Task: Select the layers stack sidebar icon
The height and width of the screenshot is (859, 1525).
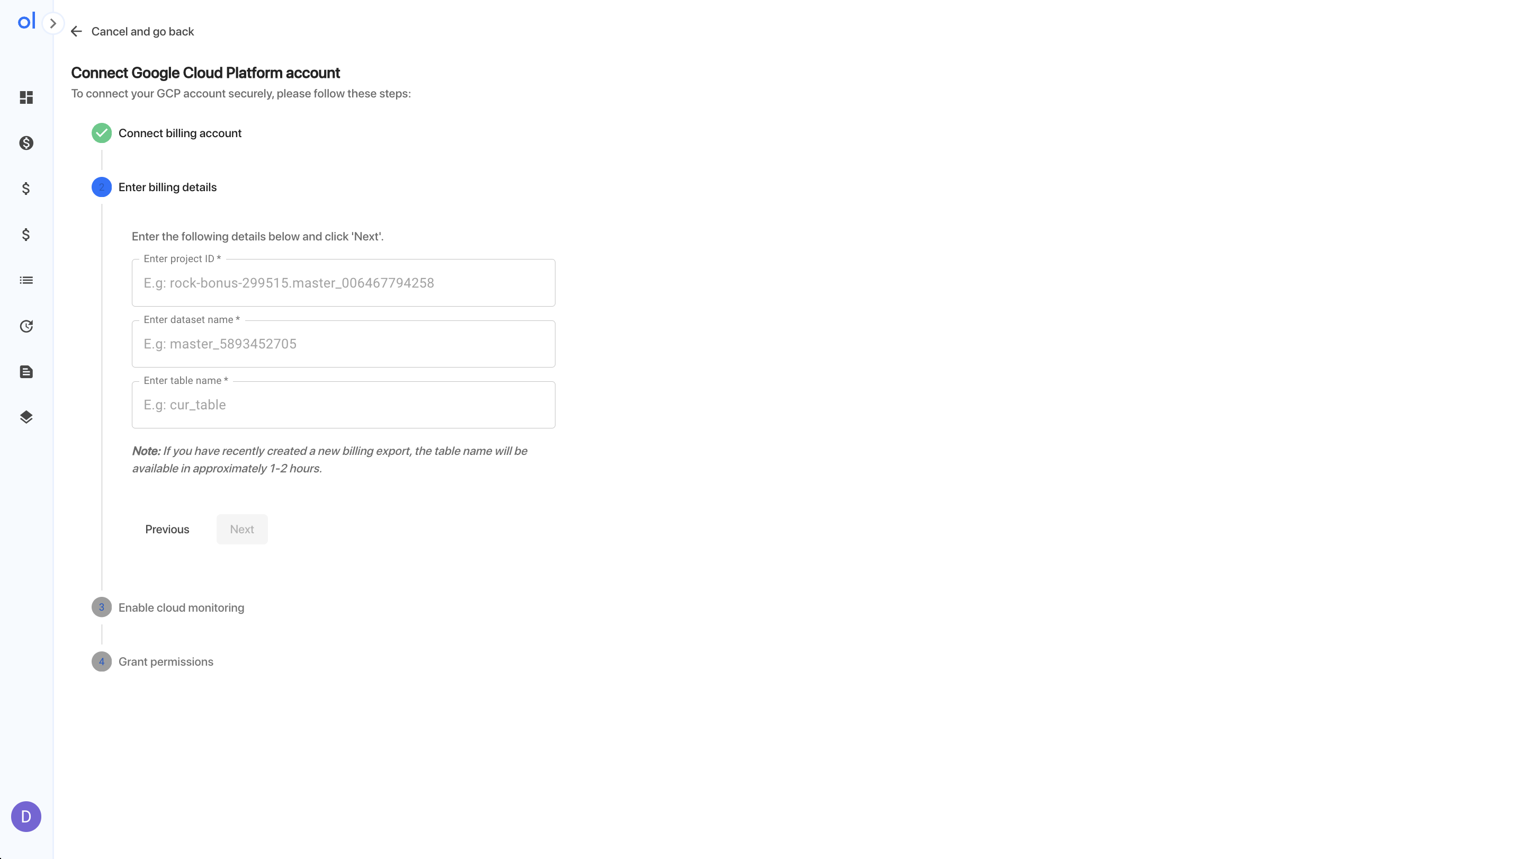Action: pyautogui.click(x=26, y=417)
